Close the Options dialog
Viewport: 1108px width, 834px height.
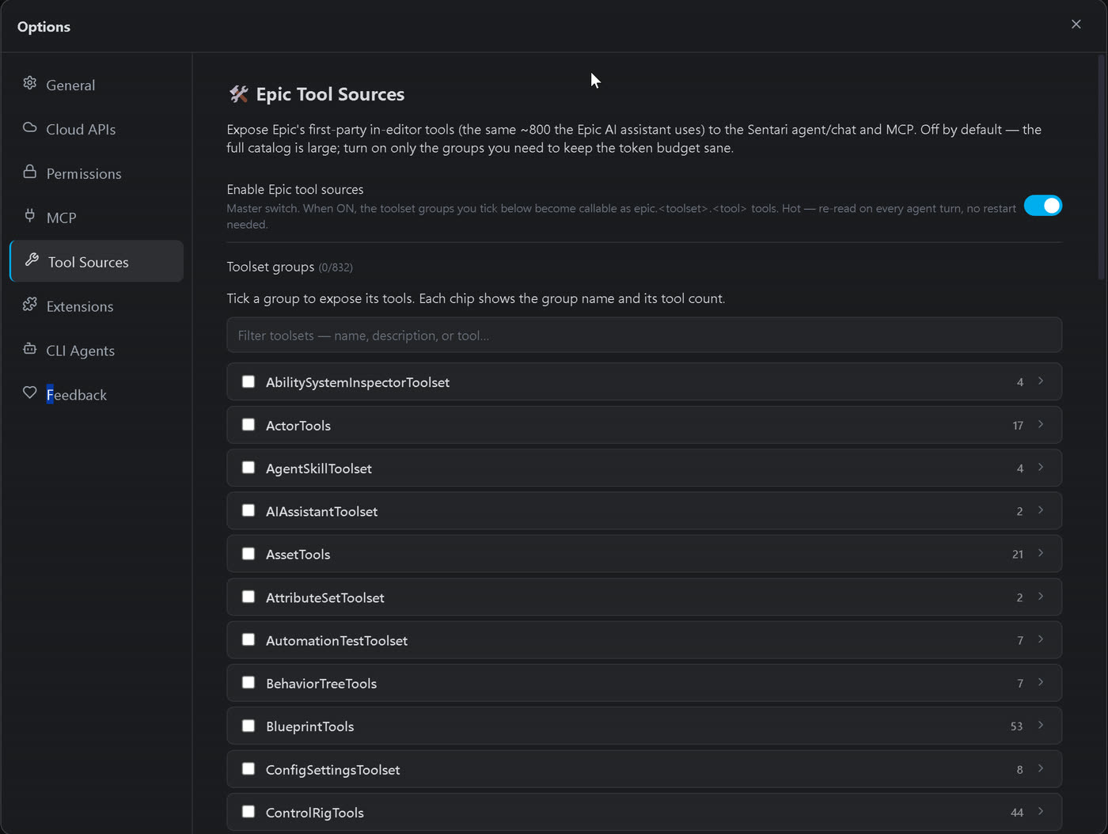pos(1076,25)
